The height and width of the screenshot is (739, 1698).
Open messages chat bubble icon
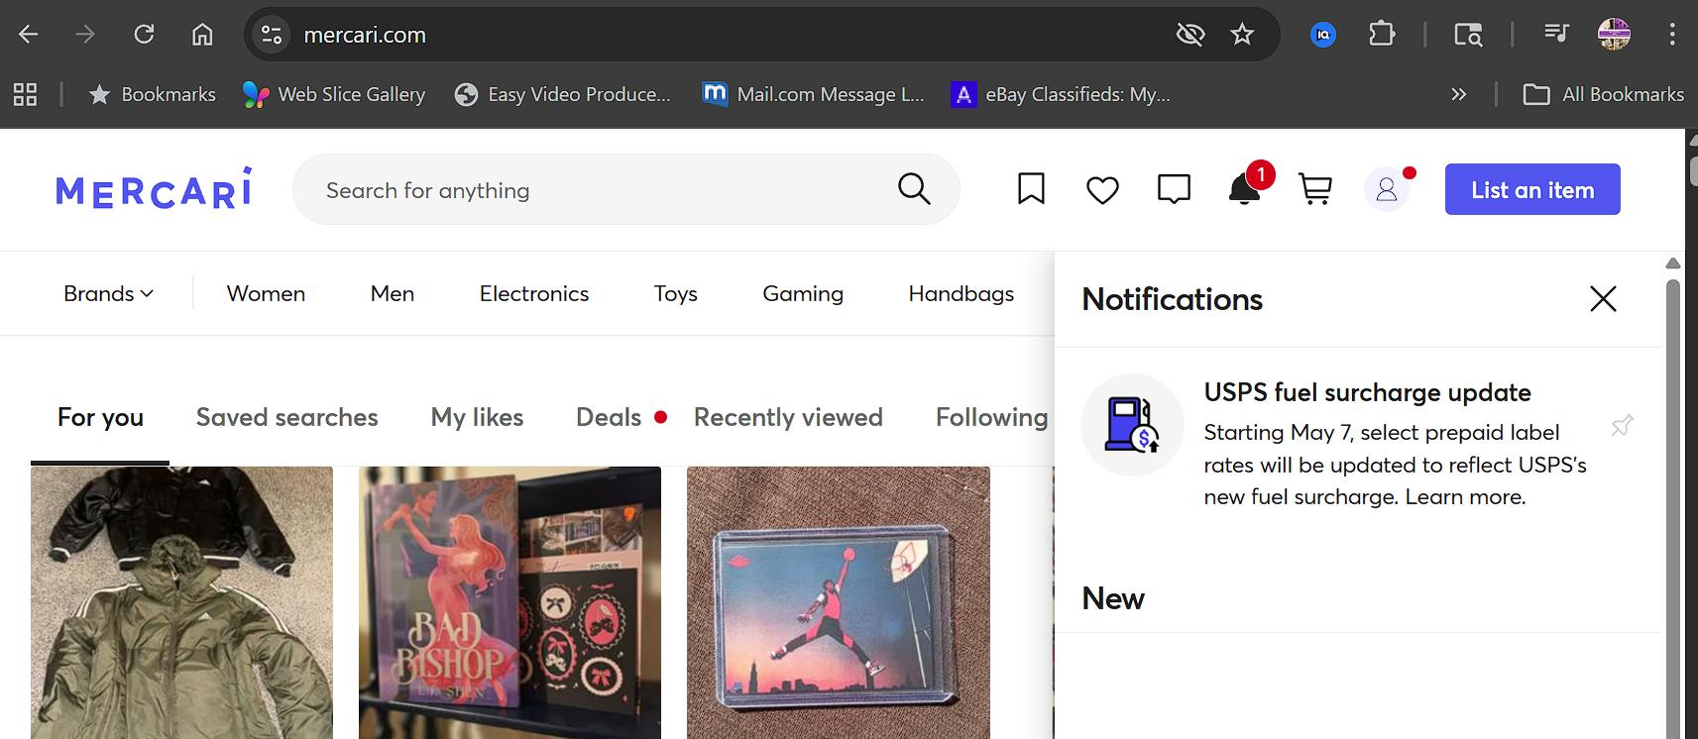pyautogui.click(x=1174, y=188)
